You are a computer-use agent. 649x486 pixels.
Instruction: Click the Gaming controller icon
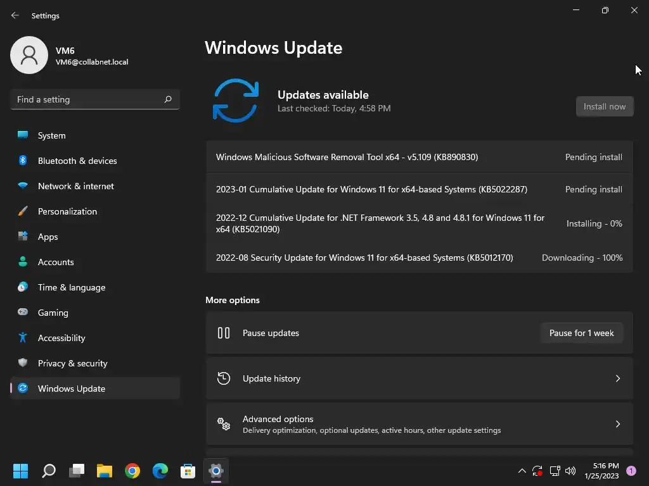pos(23,311)
